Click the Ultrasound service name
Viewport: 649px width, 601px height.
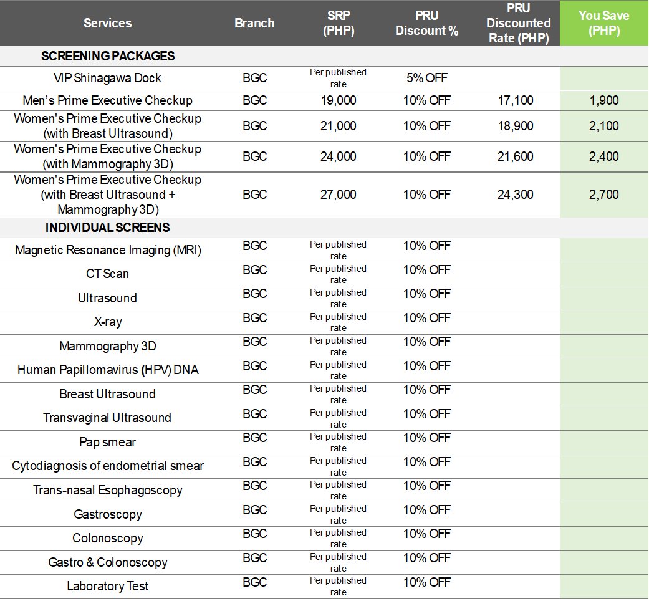click(108, 298)
